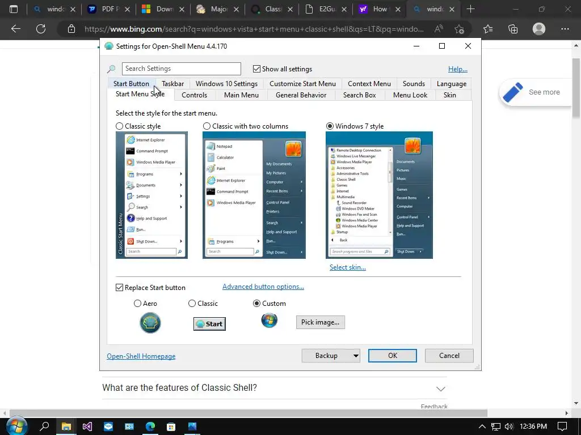
Task: Click the Windows 7 style preview thumbnail
Action: 379,195
